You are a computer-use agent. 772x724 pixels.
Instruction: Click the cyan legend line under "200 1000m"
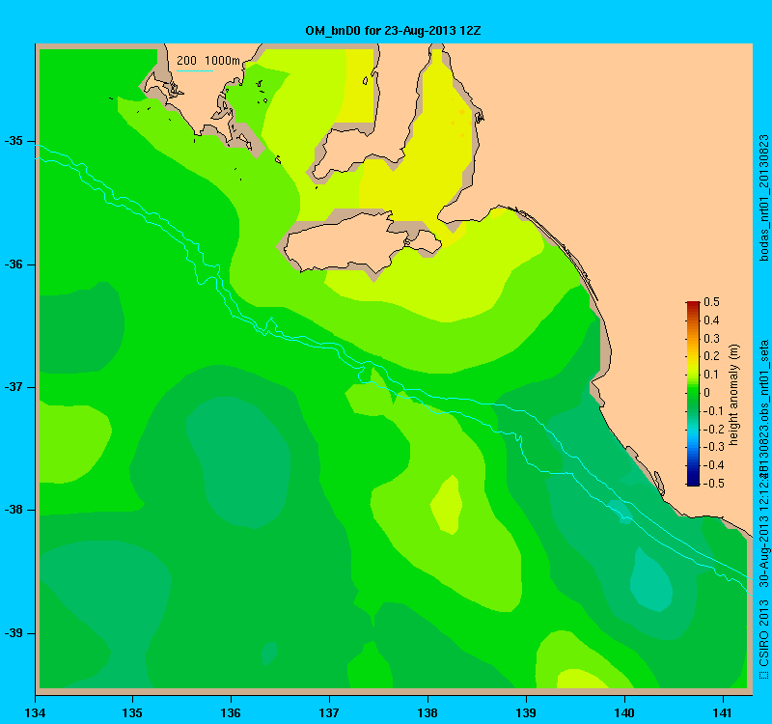195,70
